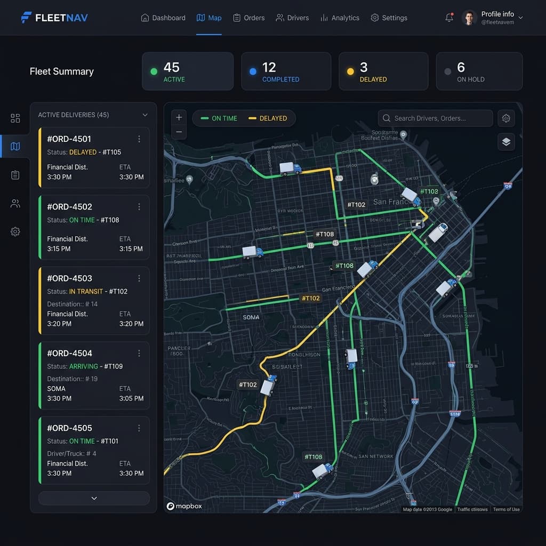Click yellow #T102 label near SOMA

311,299
